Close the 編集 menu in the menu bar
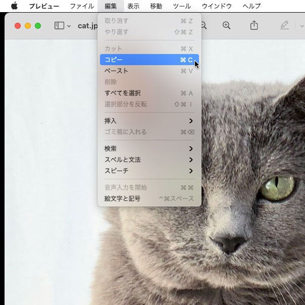This screenshot has height=305, width=305. [x=111, y=6]
